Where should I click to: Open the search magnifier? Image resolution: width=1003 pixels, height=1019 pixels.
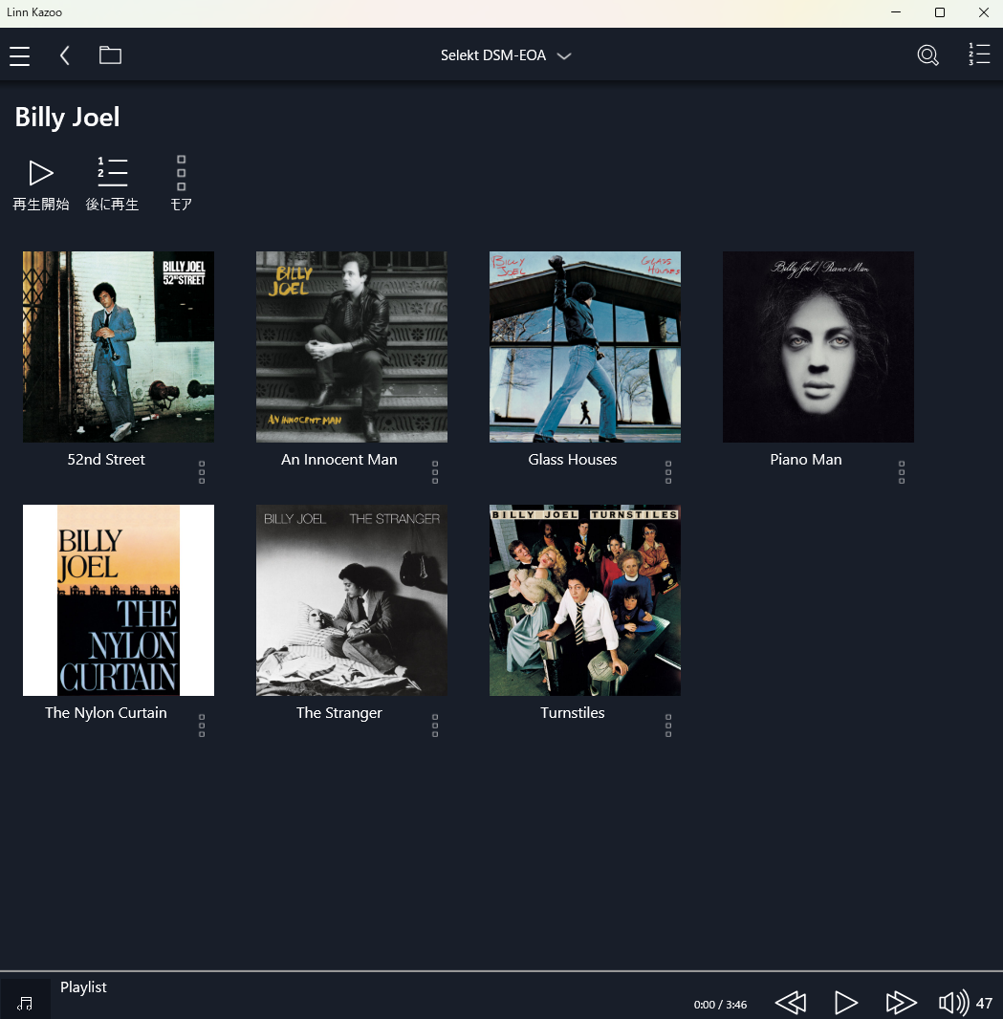[x=927, y=55]
